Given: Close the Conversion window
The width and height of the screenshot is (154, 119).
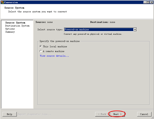Looking at the screenshot, I should [x=151, y=2].
